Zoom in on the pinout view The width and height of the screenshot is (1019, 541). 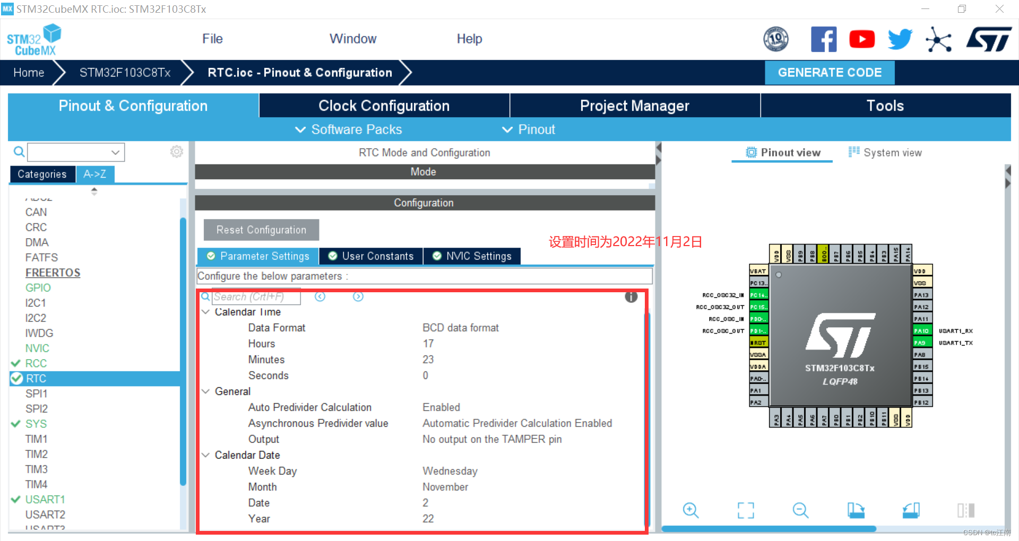[690, 510]
